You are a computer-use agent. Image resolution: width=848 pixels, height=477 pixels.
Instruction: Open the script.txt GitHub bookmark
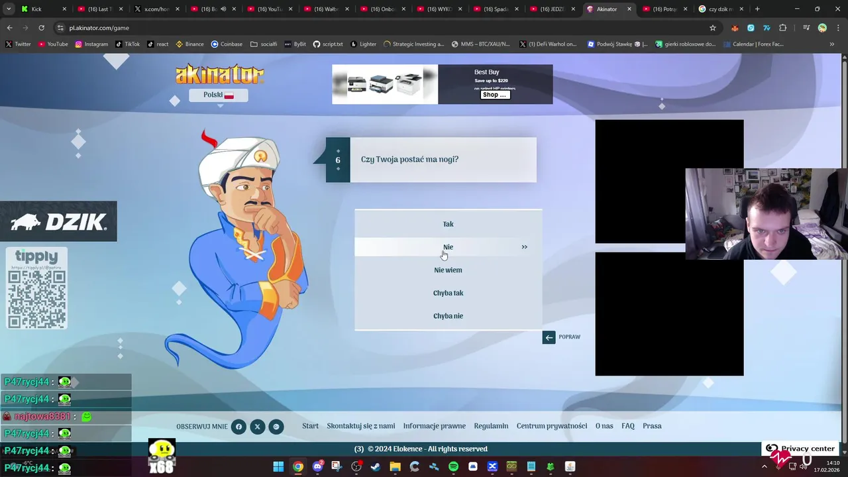(328, 44)
